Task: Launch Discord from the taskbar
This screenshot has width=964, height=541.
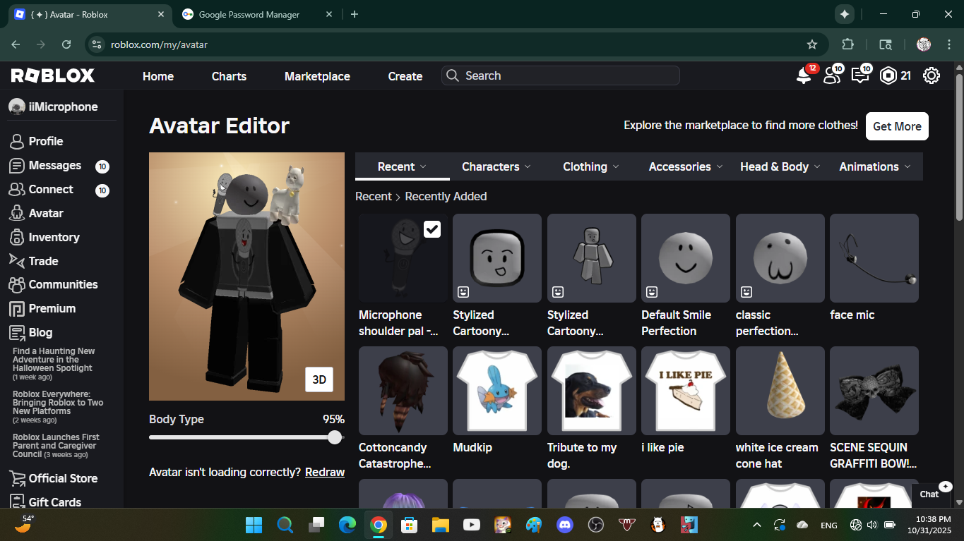Action: pyautogui.click(x=564, y=525)
